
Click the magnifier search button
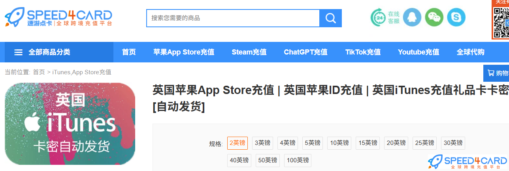pos(330,18)
